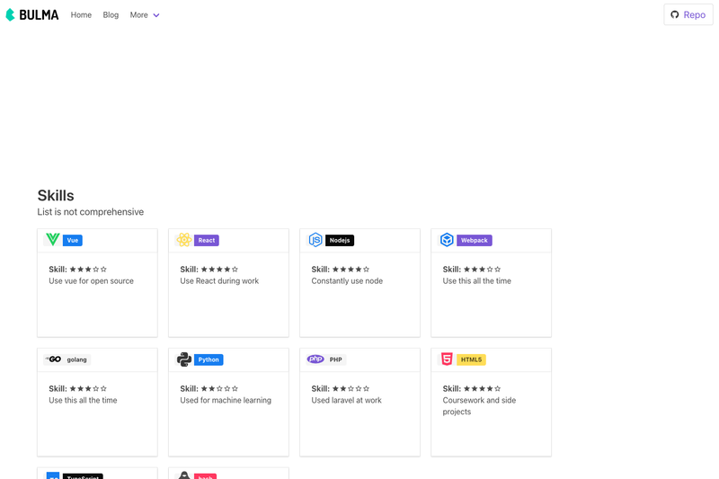Click the Bulma logo in the navbar
This screenshot has width=719, height=479.
(32, 15)
